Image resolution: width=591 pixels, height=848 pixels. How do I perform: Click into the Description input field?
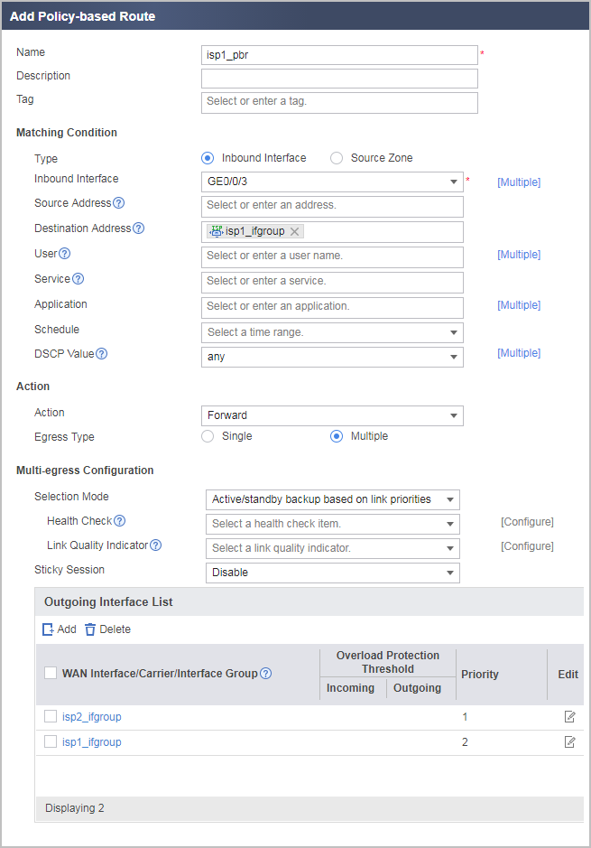pyautogui.click(x=339, y=79)
